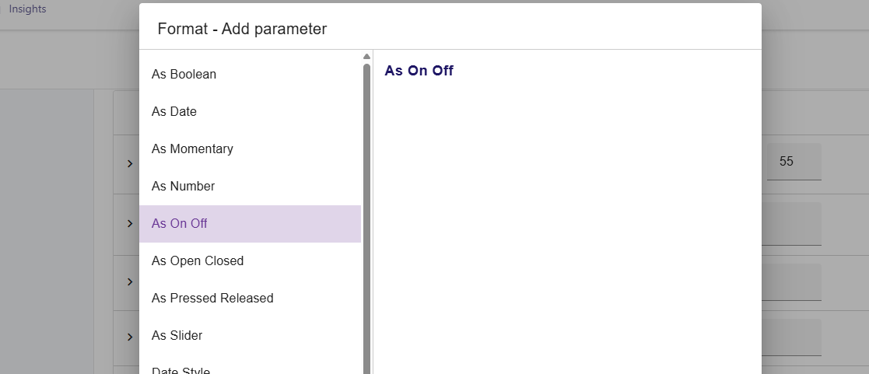
Task: Click the highlighted As On Off item
Action: [180, 224]
